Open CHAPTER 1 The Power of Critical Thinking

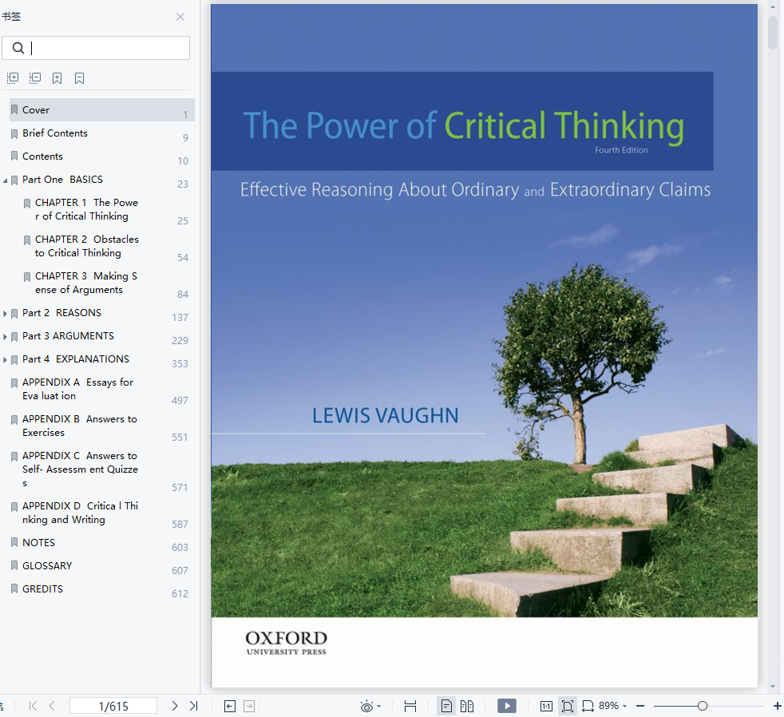86,209
